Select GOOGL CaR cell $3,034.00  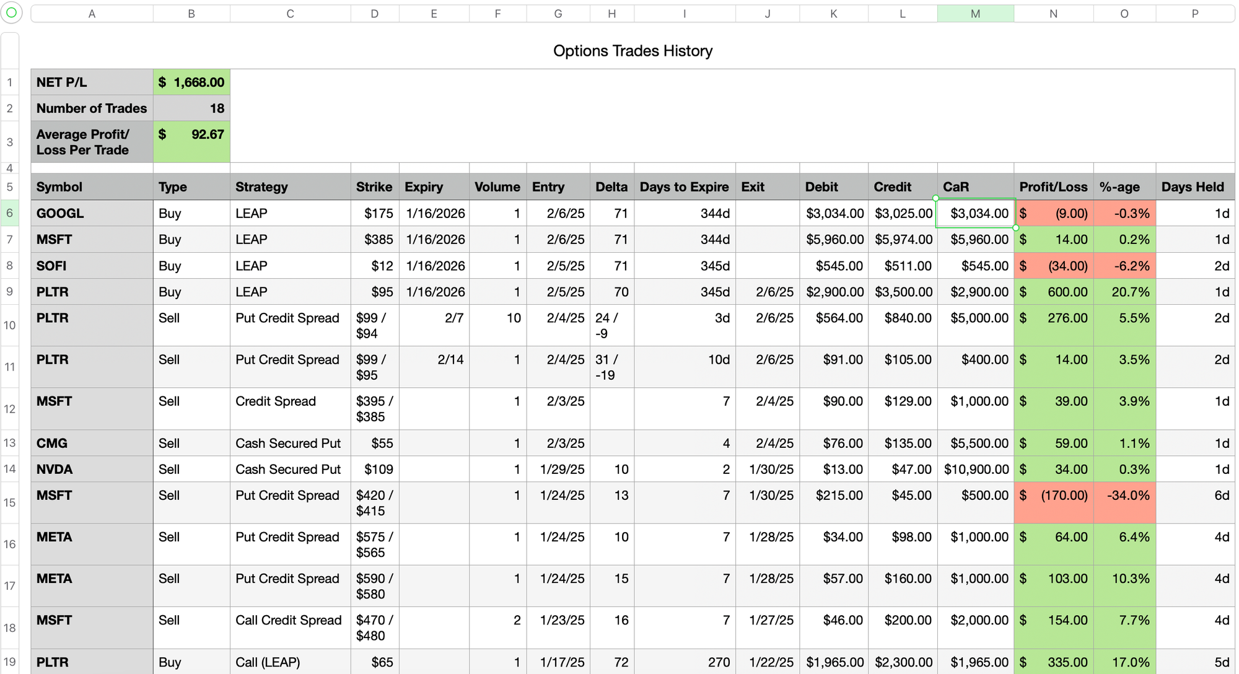[976, 213]
